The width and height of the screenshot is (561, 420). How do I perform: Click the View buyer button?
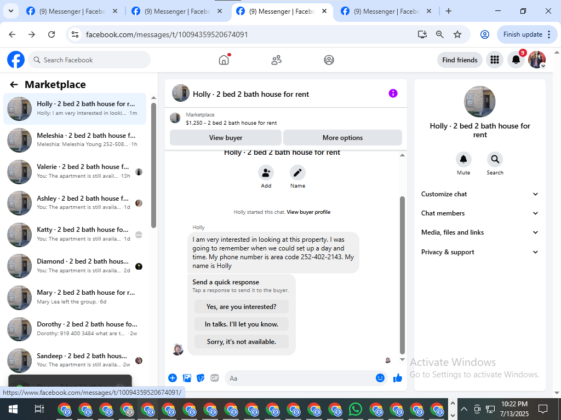click(225, 137)
